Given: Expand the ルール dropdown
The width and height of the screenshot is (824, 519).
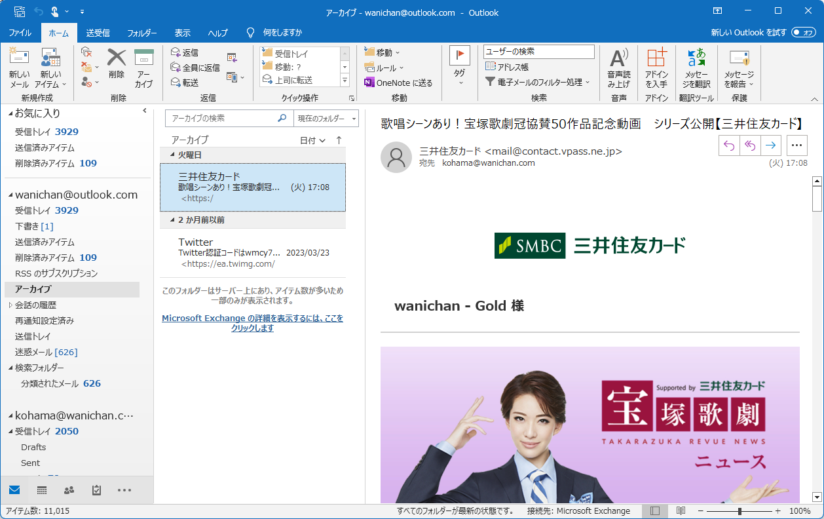Looking at the screenshot, I should tap(384, 67).
